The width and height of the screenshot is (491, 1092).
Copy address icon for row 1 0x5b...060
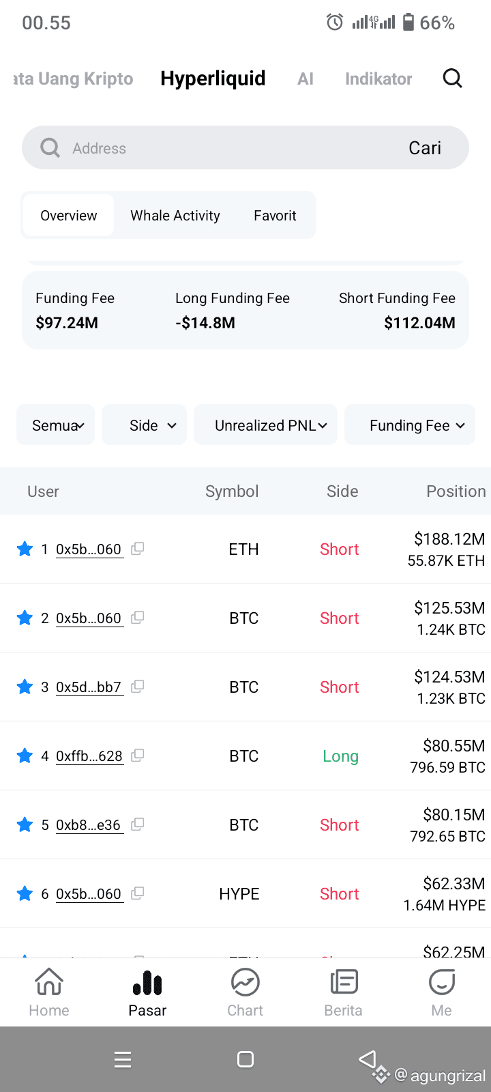137,549
